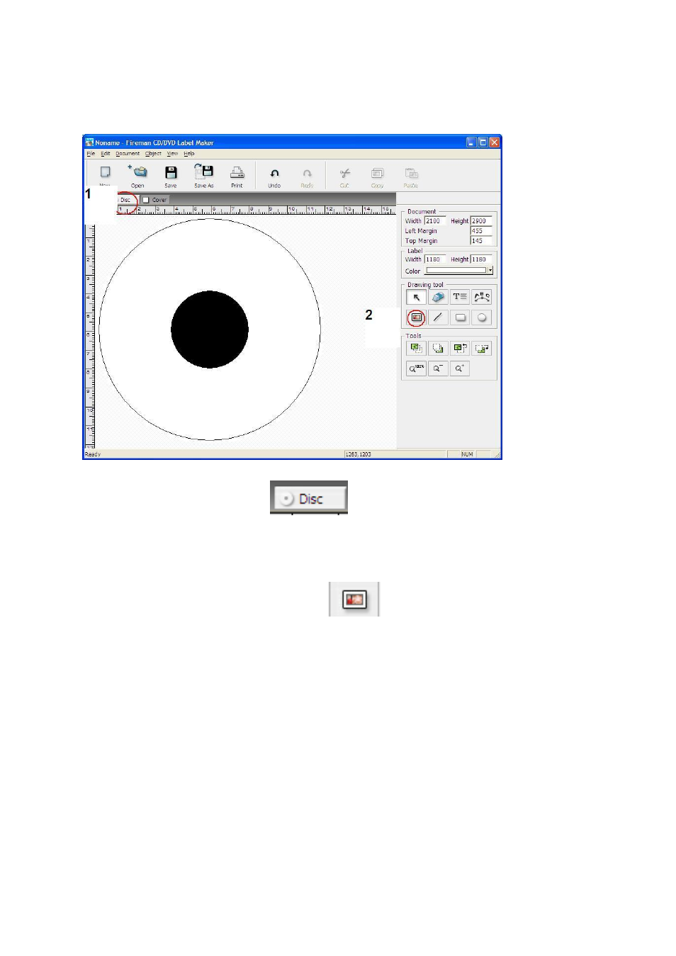676x956 pixels.
Task: Open a file with the Open icon
Action: pyautogui.click(x=137, y=171)
